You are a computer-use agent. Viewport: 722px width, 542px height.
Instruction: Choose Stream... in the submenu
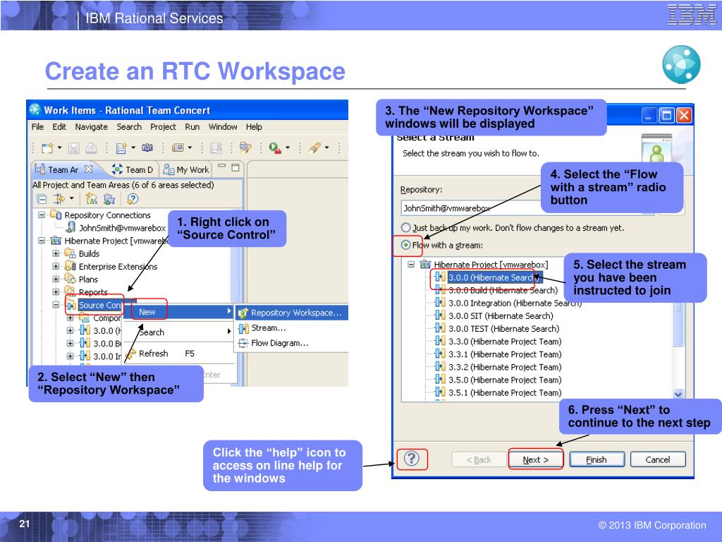click(292, 328)
